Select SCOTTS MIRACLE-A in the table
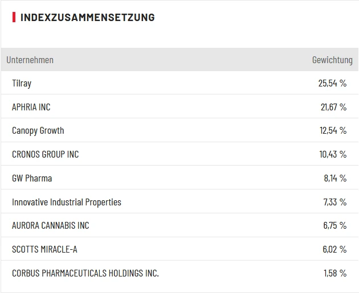 (x=46, y=249)
